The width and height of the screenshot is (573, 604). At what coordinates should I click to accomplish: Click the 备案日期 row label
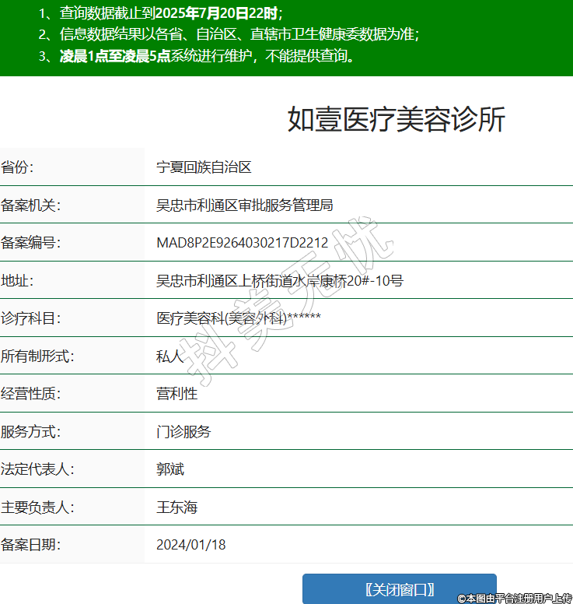point(30,545)
